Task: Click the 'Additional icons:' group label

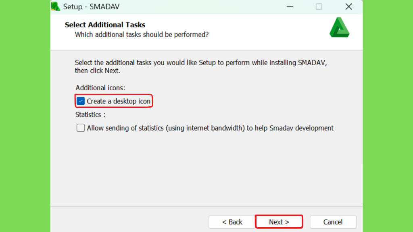Action: coord(100,88)
